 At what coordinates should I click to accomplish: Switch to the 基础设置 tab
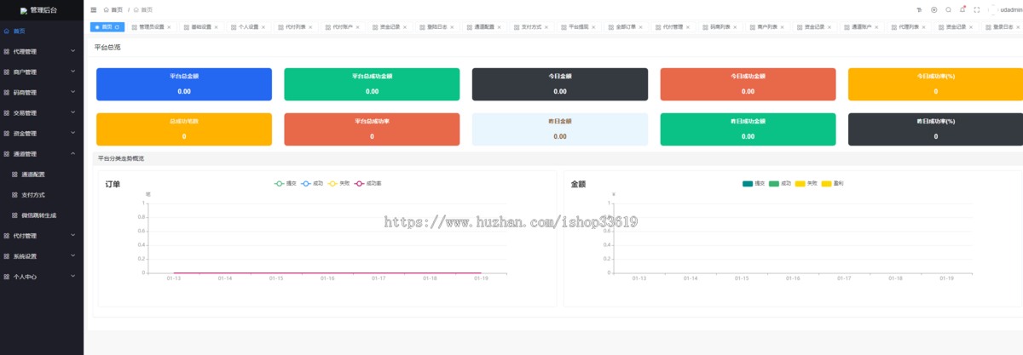(202, 27)
